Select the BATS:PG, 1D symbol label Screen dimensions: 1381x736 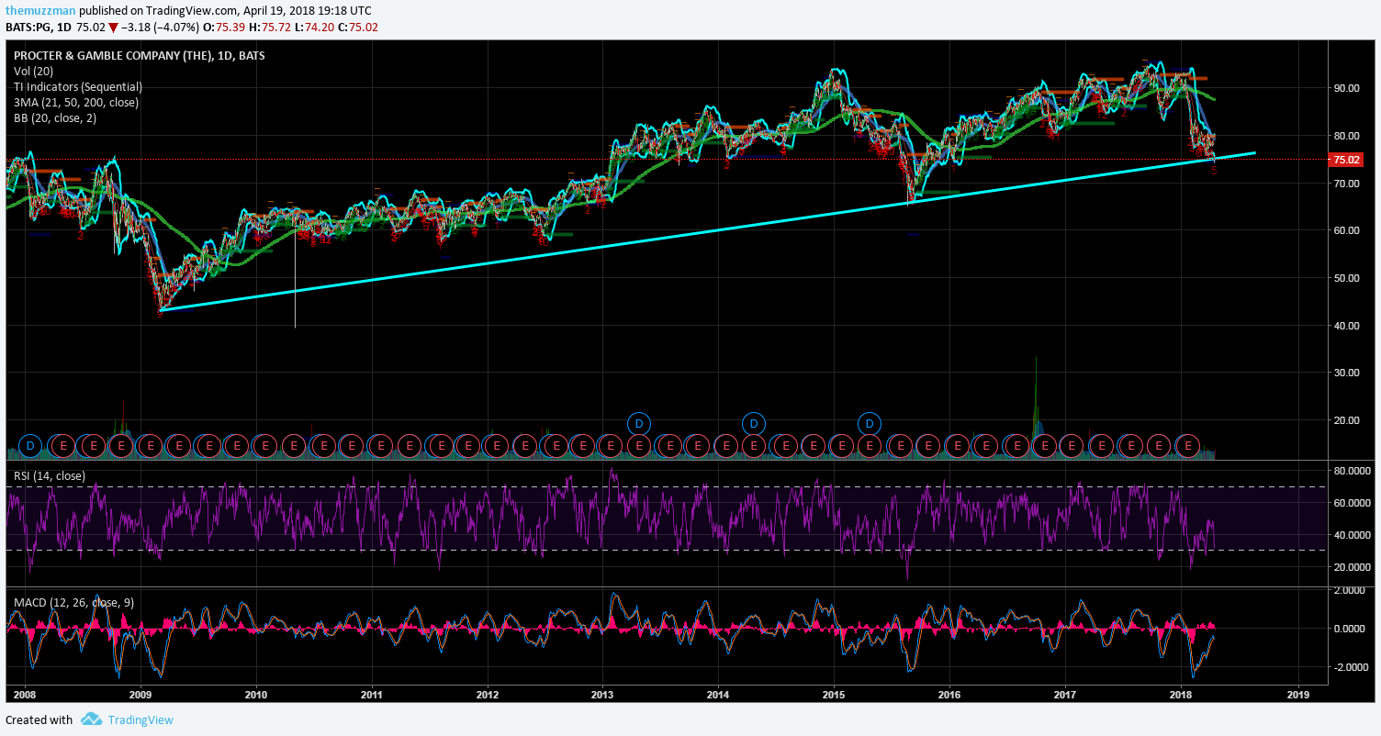click(39, 28)
